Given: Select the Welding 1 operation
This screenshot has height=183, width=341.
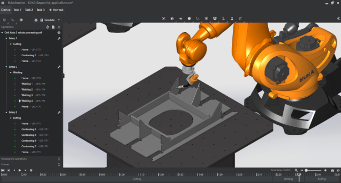Looking at the screenshot, I should 27,84.
